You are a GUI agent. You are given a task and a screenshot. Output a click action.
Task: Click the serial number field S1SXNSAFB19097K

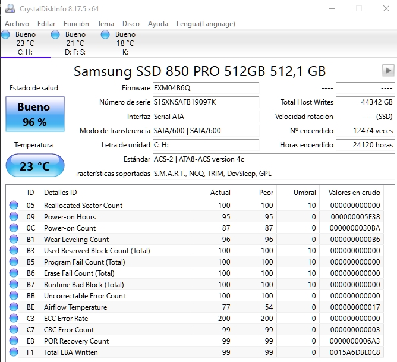tap(206, 102)
